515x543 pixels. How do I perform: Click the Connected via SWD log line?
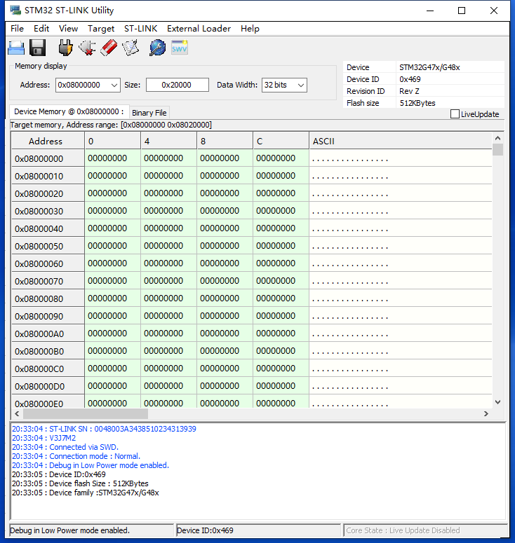click(x=65, y=447)
